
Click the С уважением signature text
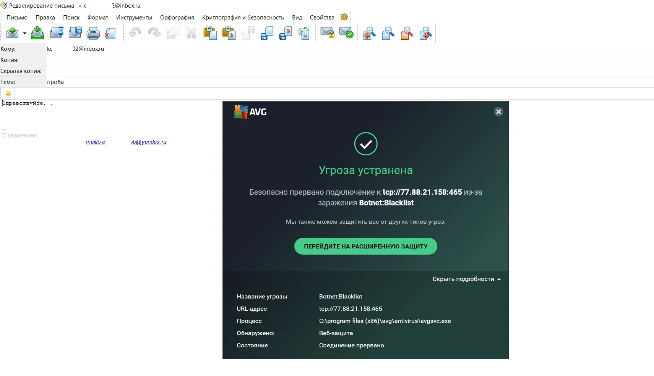[20, 136]
